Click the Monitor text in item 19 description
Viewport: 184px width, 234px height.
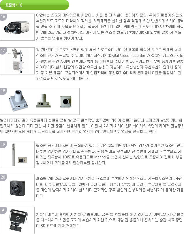102,157
